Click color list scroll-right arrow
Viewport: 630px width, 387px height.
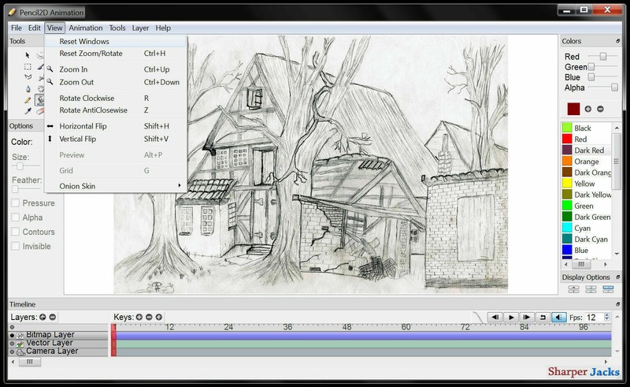(x=605, y=264)
